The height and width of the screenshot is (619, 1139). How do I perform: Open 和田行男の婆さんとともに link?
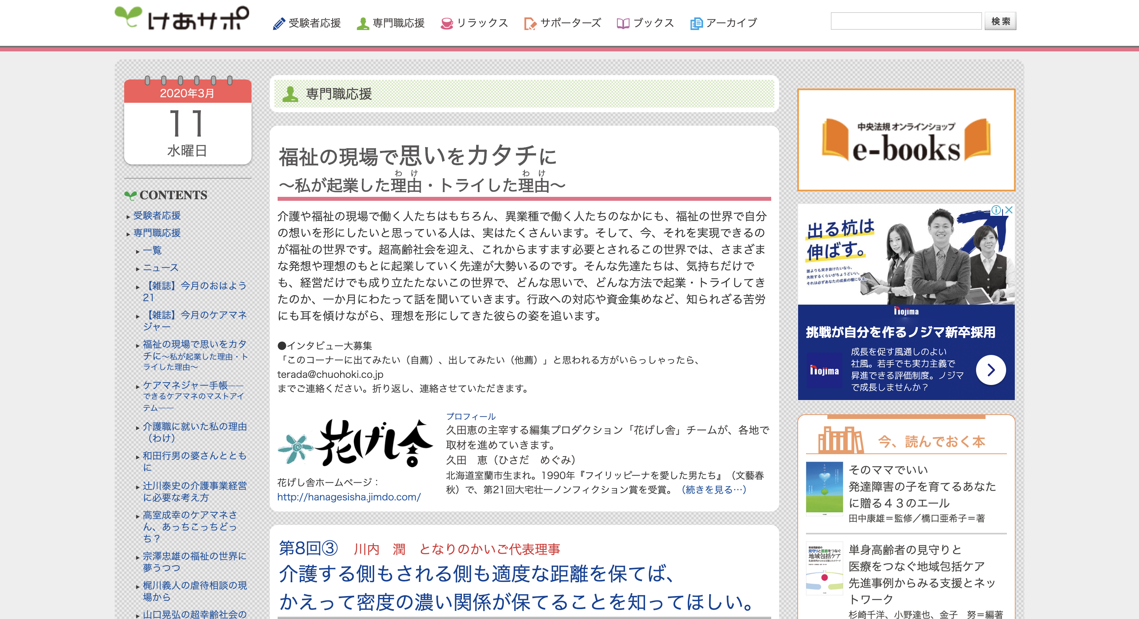click(195, 462)
